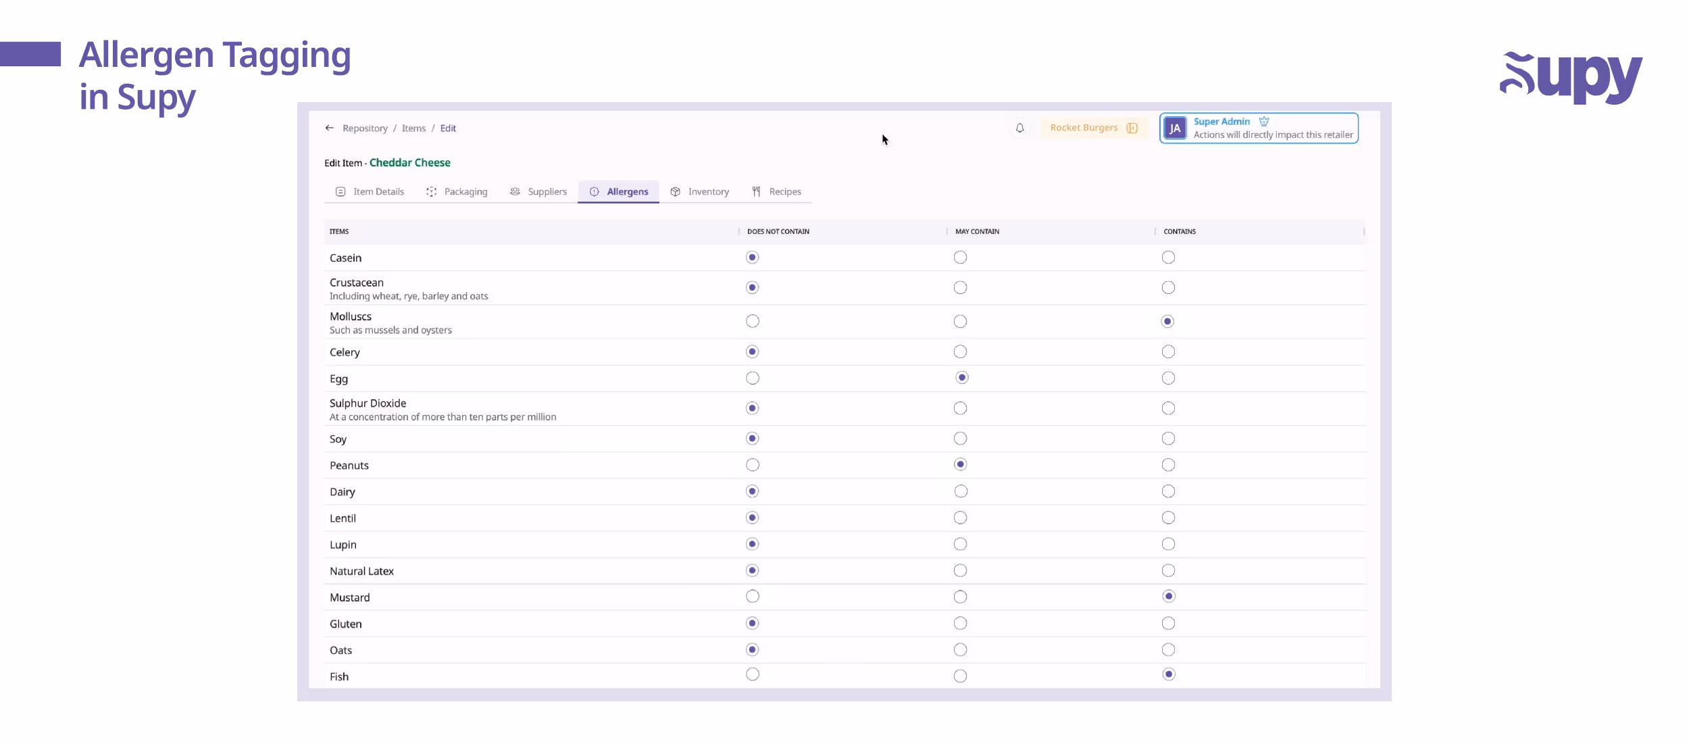Click the back arrow beside Repository

coord(329,128)
